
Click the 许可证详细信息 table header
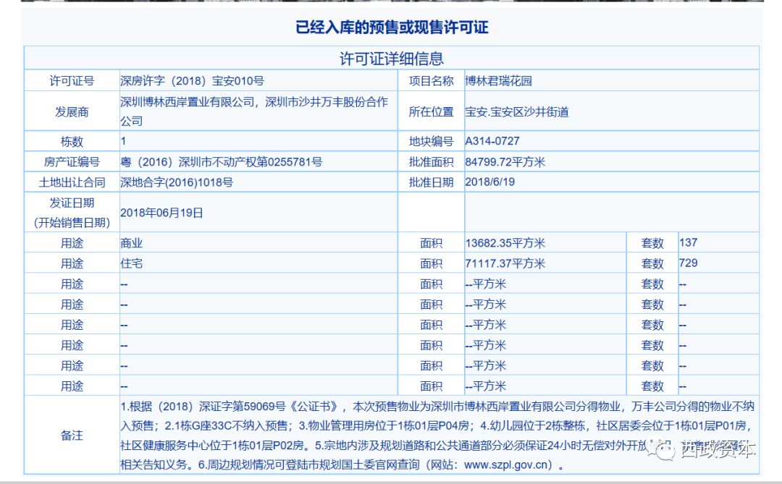(x=392, y=59)
